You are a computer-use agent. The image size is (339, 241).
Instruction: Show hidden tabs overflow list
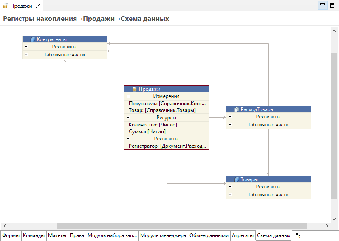pyautogui.click(x=297, y=235)
